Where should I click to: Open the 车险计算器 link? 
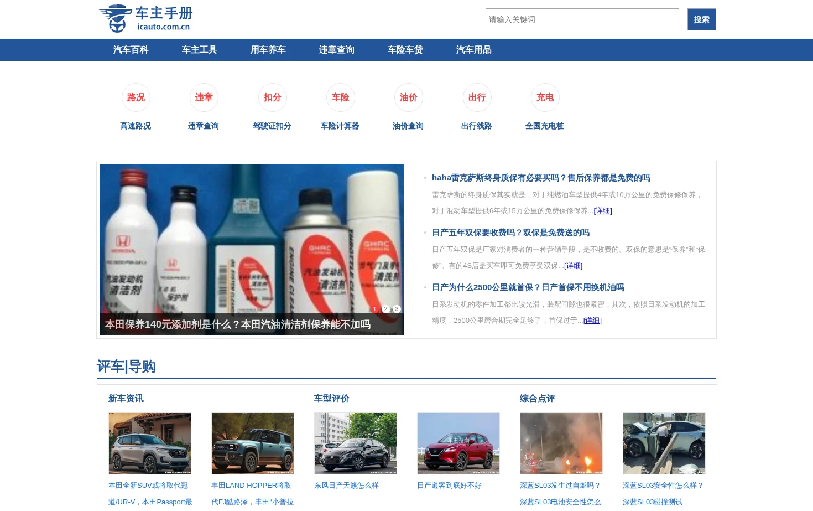(x=340, y=126)
